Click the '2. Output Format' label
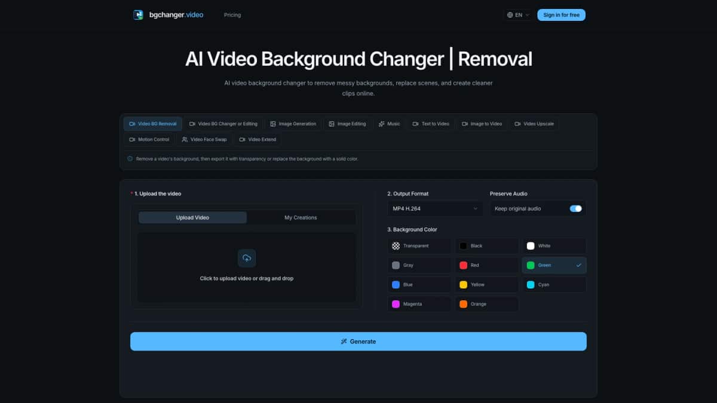717x403 pixels. [x=407, y=194]
